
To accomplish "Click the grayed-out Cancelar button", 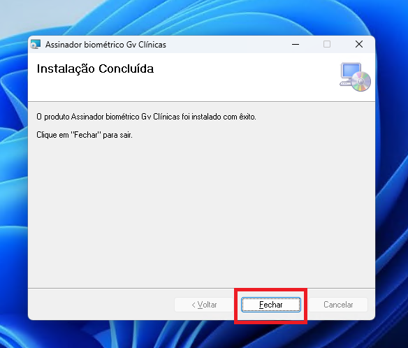I will click(x=338, y=305).
